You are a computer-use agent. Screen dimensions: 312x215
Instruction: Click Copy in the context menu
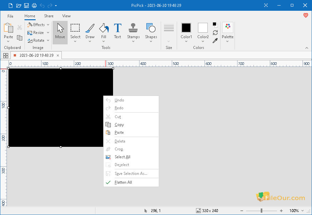tap(119, 125)
